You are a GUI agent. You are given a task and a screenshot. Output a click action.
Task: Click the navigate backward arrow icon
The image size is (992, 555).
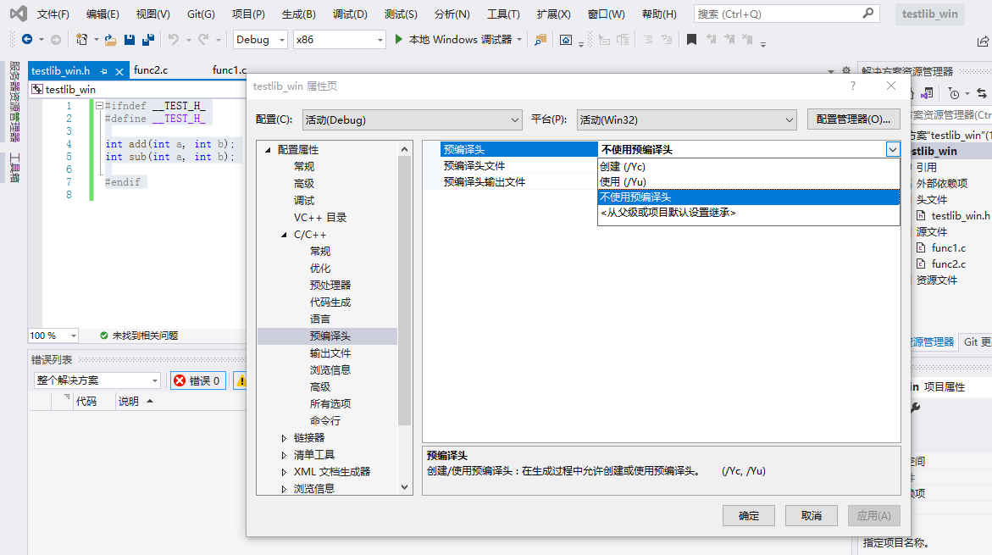coord(27,39)
